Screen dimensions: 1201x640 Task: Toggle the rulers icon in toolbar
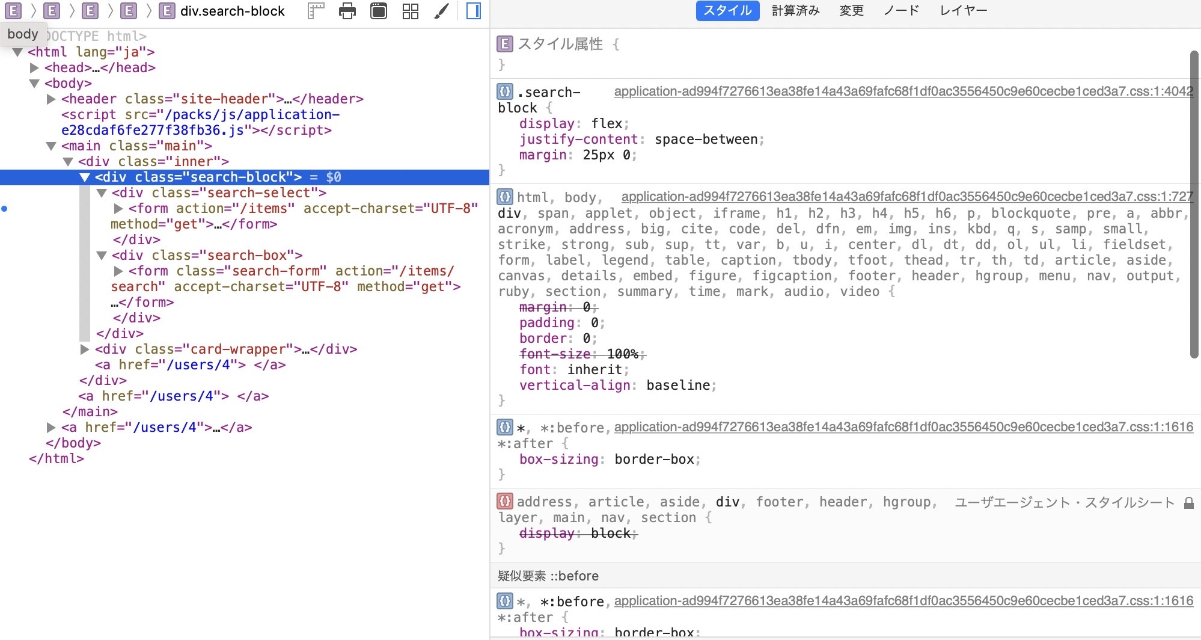(x=316, y=11)
